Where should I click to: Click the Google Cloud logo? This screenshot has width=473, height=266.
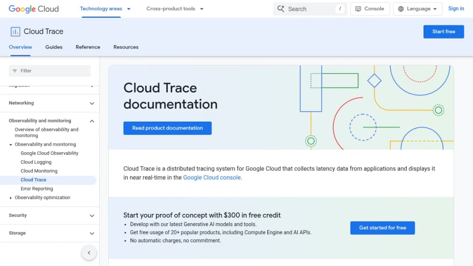click(x=34, y=9)
